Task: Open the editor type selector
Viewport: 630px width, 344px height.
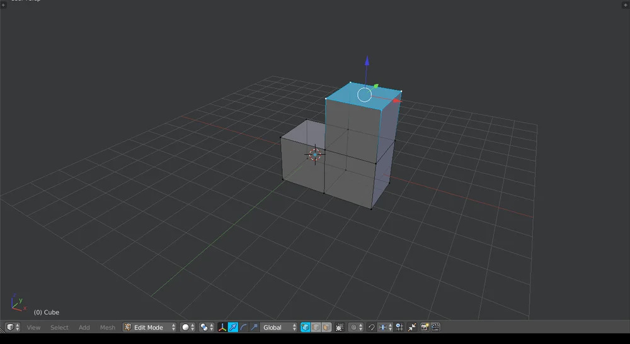Action: coord(13,328)
